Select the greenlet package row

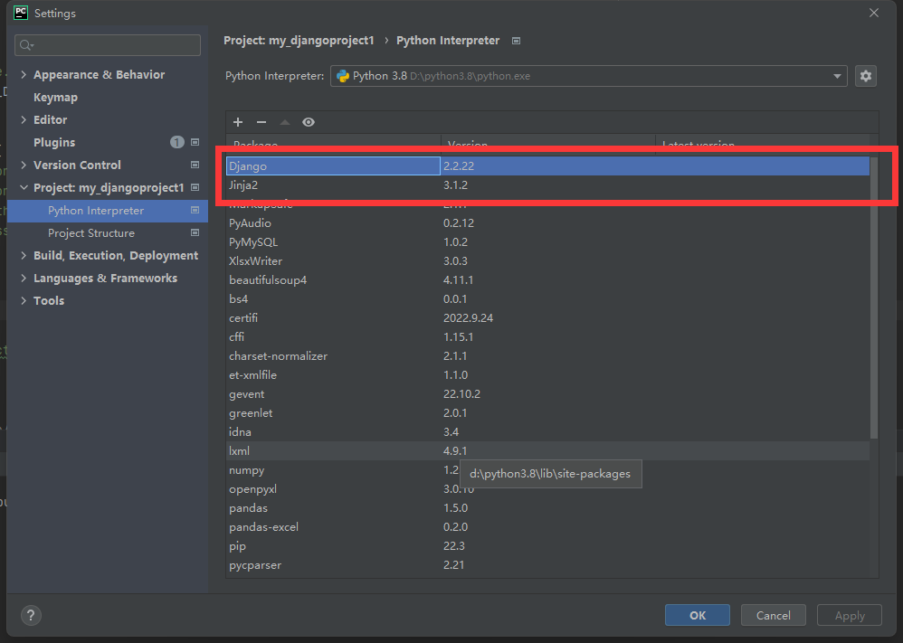point(547,412)
